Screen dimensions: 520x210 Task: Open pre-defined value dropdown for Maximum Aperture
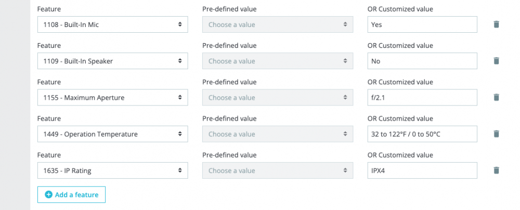tap(278, 97)
